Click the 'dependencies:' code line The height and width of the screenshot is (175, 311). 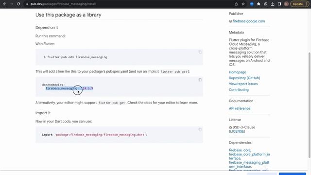[53, 85]
